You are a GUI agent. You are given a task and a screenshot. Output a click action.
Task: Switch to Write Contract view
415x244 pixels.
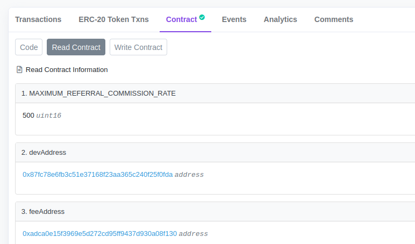(138, 47)
